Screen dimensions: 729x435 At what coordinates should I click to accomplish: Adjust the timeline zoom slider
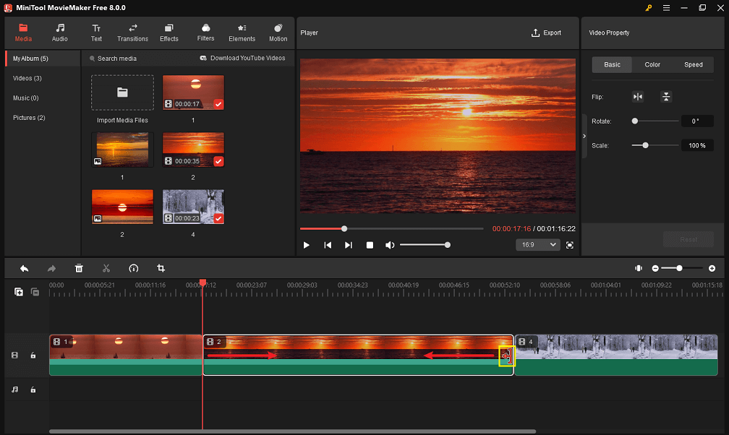coord(681,268)
